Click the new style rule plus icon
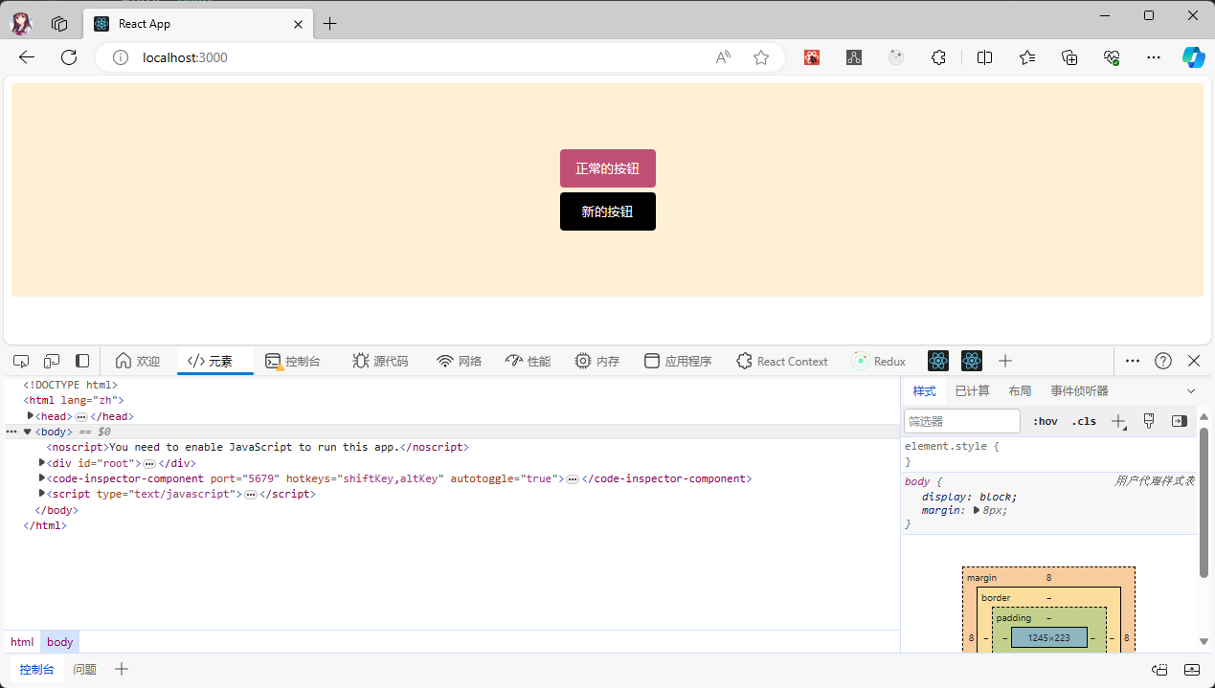 click(1117, 421)
